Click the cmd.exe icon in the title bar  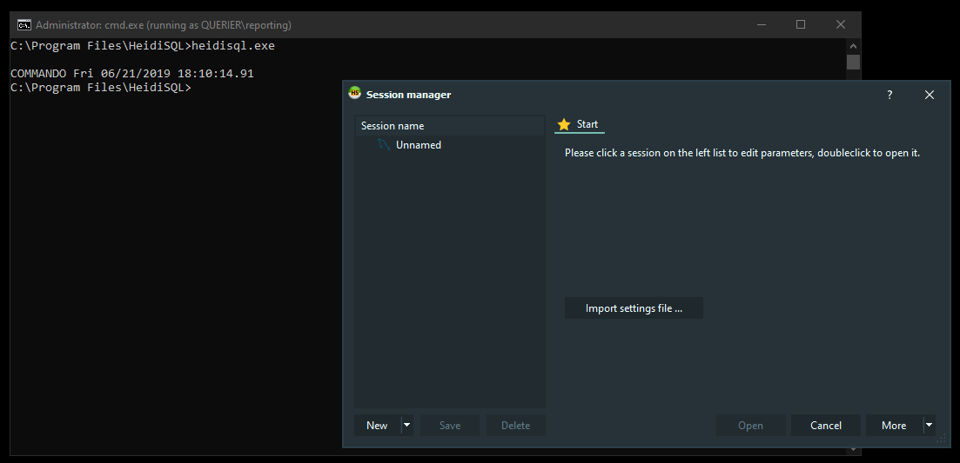[x=24, y=24]
